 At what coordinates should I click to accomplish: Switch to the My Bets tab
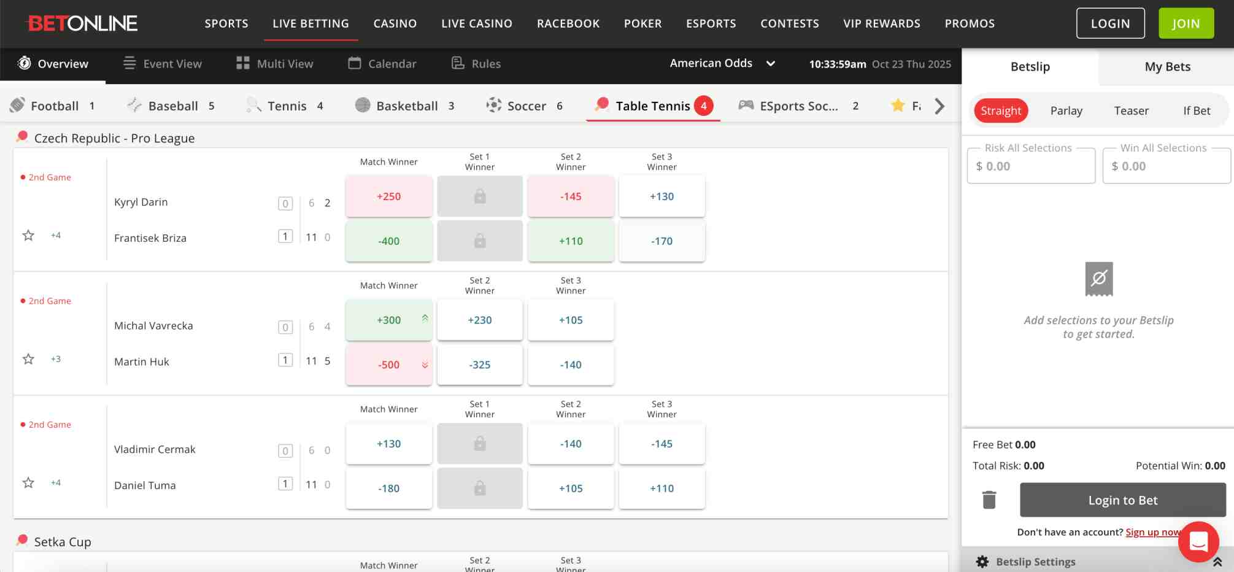(1167, 66)
